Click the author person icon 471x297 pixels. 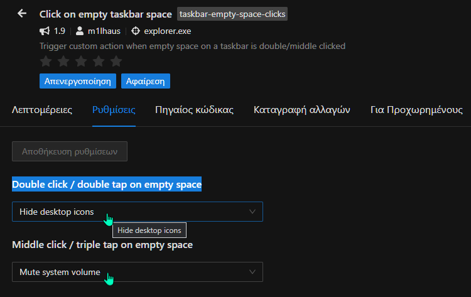[80, 31]
